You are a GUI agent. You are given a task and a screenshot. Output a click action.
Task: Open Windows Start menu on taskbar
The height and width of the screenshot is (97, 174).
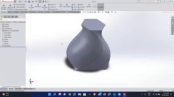49,94
